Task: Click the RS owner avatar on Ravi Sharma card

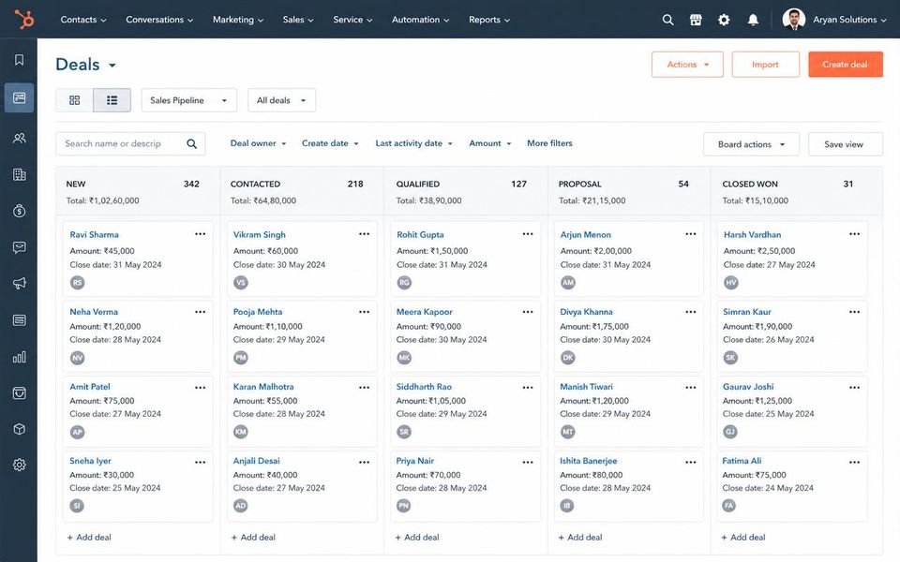Action: pyautogui.click(x=78, y=282)
